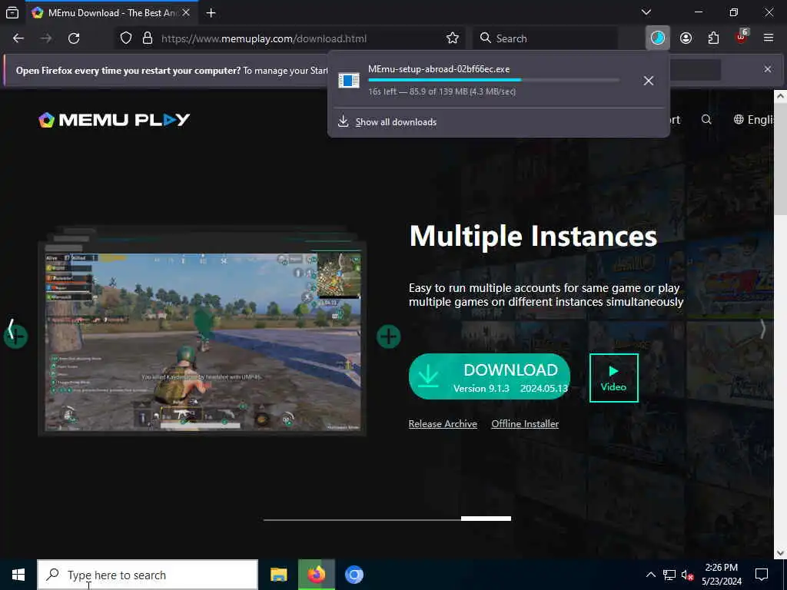Viewport: 787px width, 590px height.
Task: Open the Windows Start menu
Action: (18, 575)
